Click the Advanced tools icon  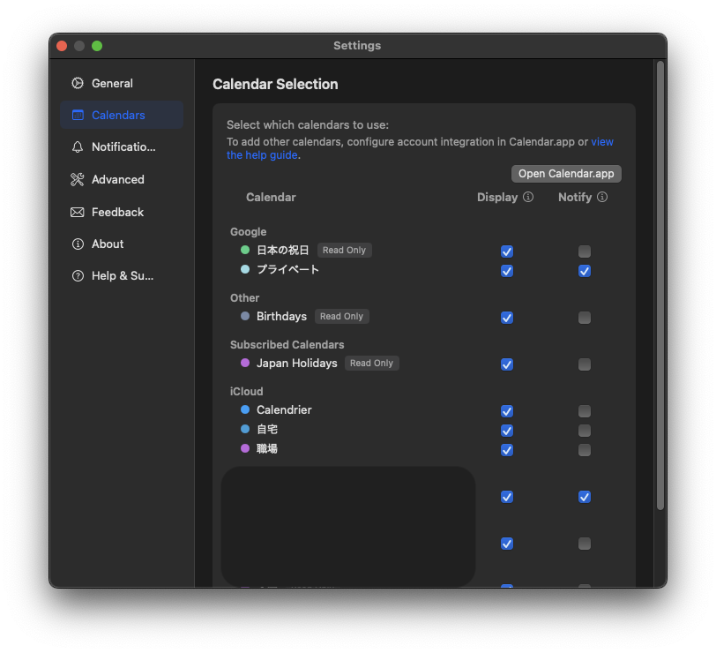[78, 179]
